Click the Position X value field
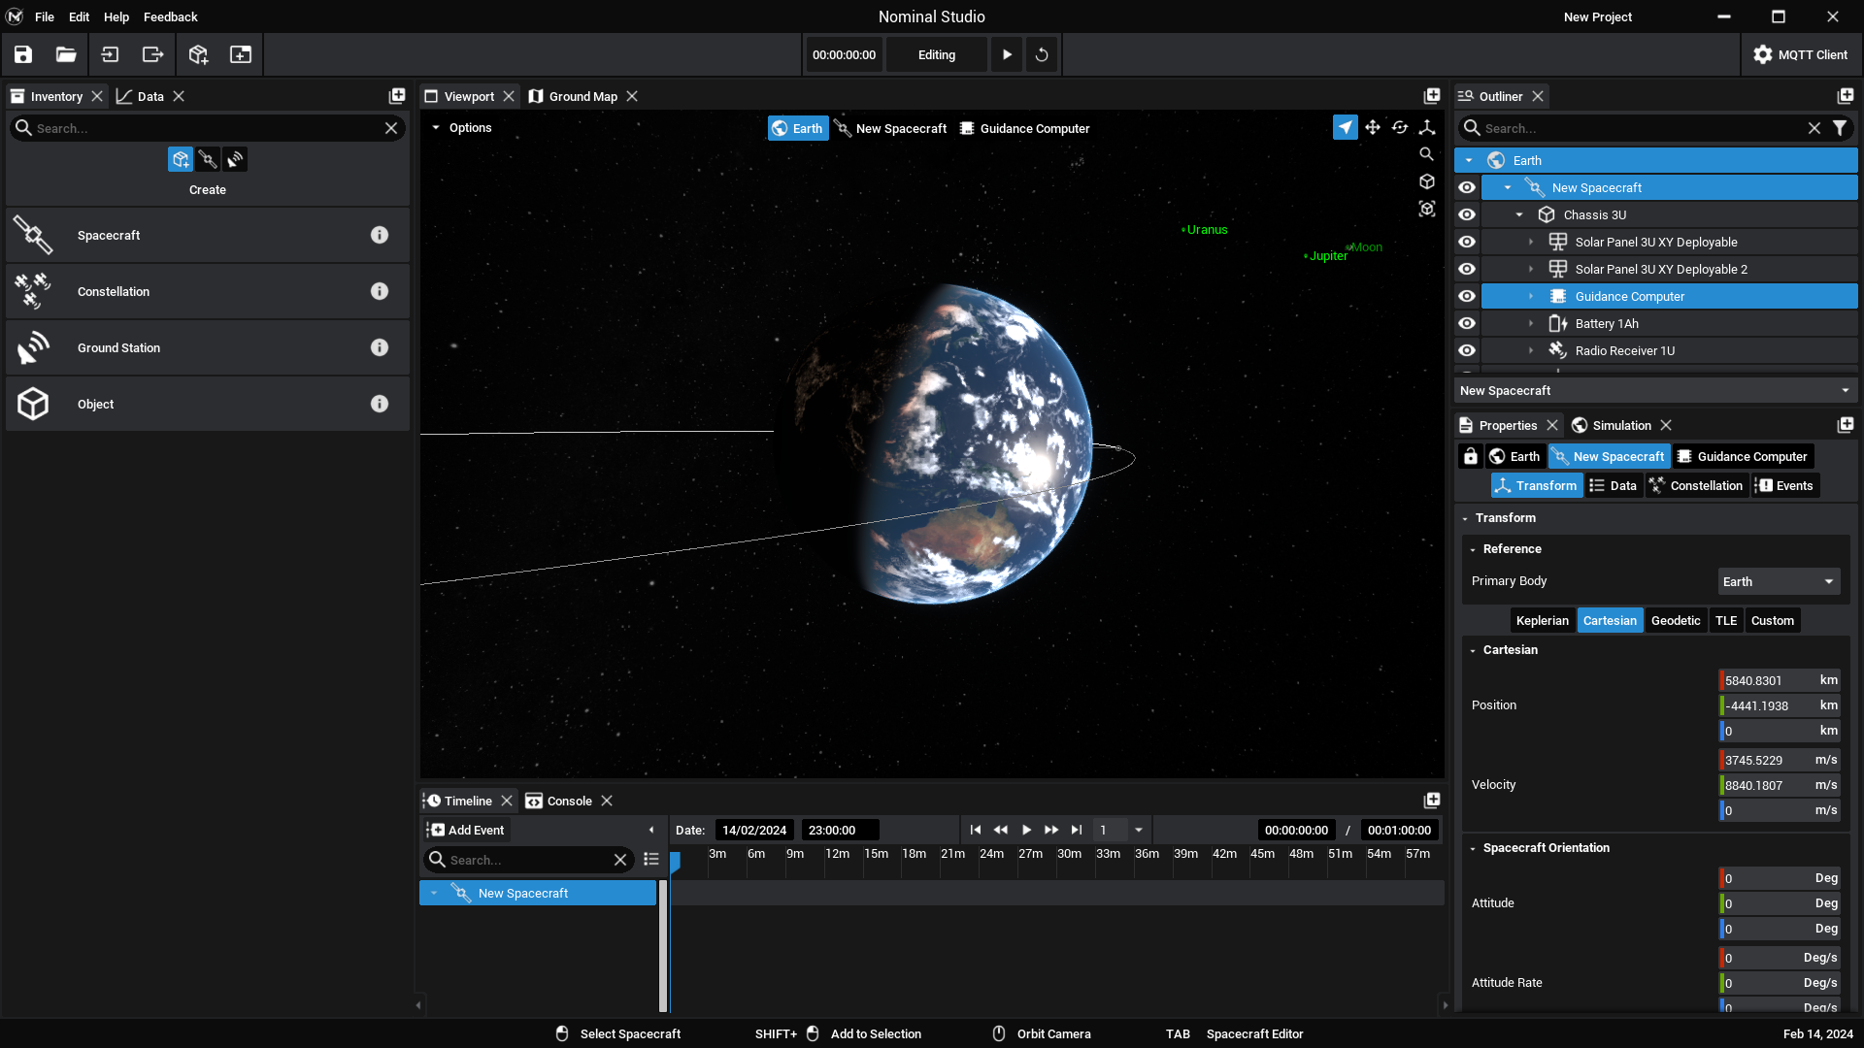Image resolution: width=1864 pixels, height=1048 pixels. [1780, 680]
